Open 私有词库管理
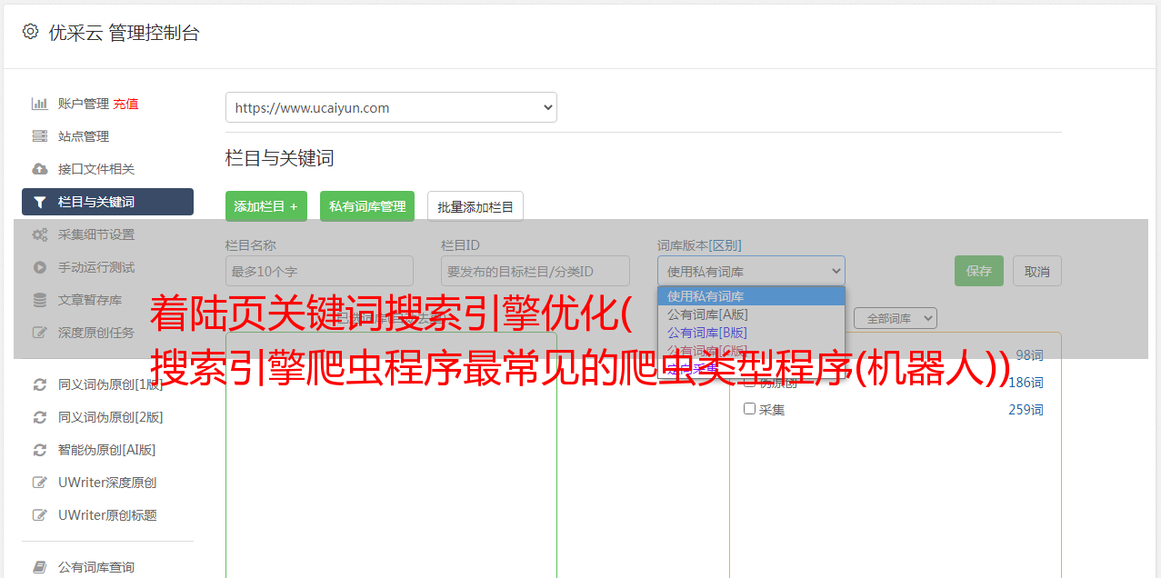Image resolution: width=1161 pixels, height=578 pixels. click(x=367, y=206)
